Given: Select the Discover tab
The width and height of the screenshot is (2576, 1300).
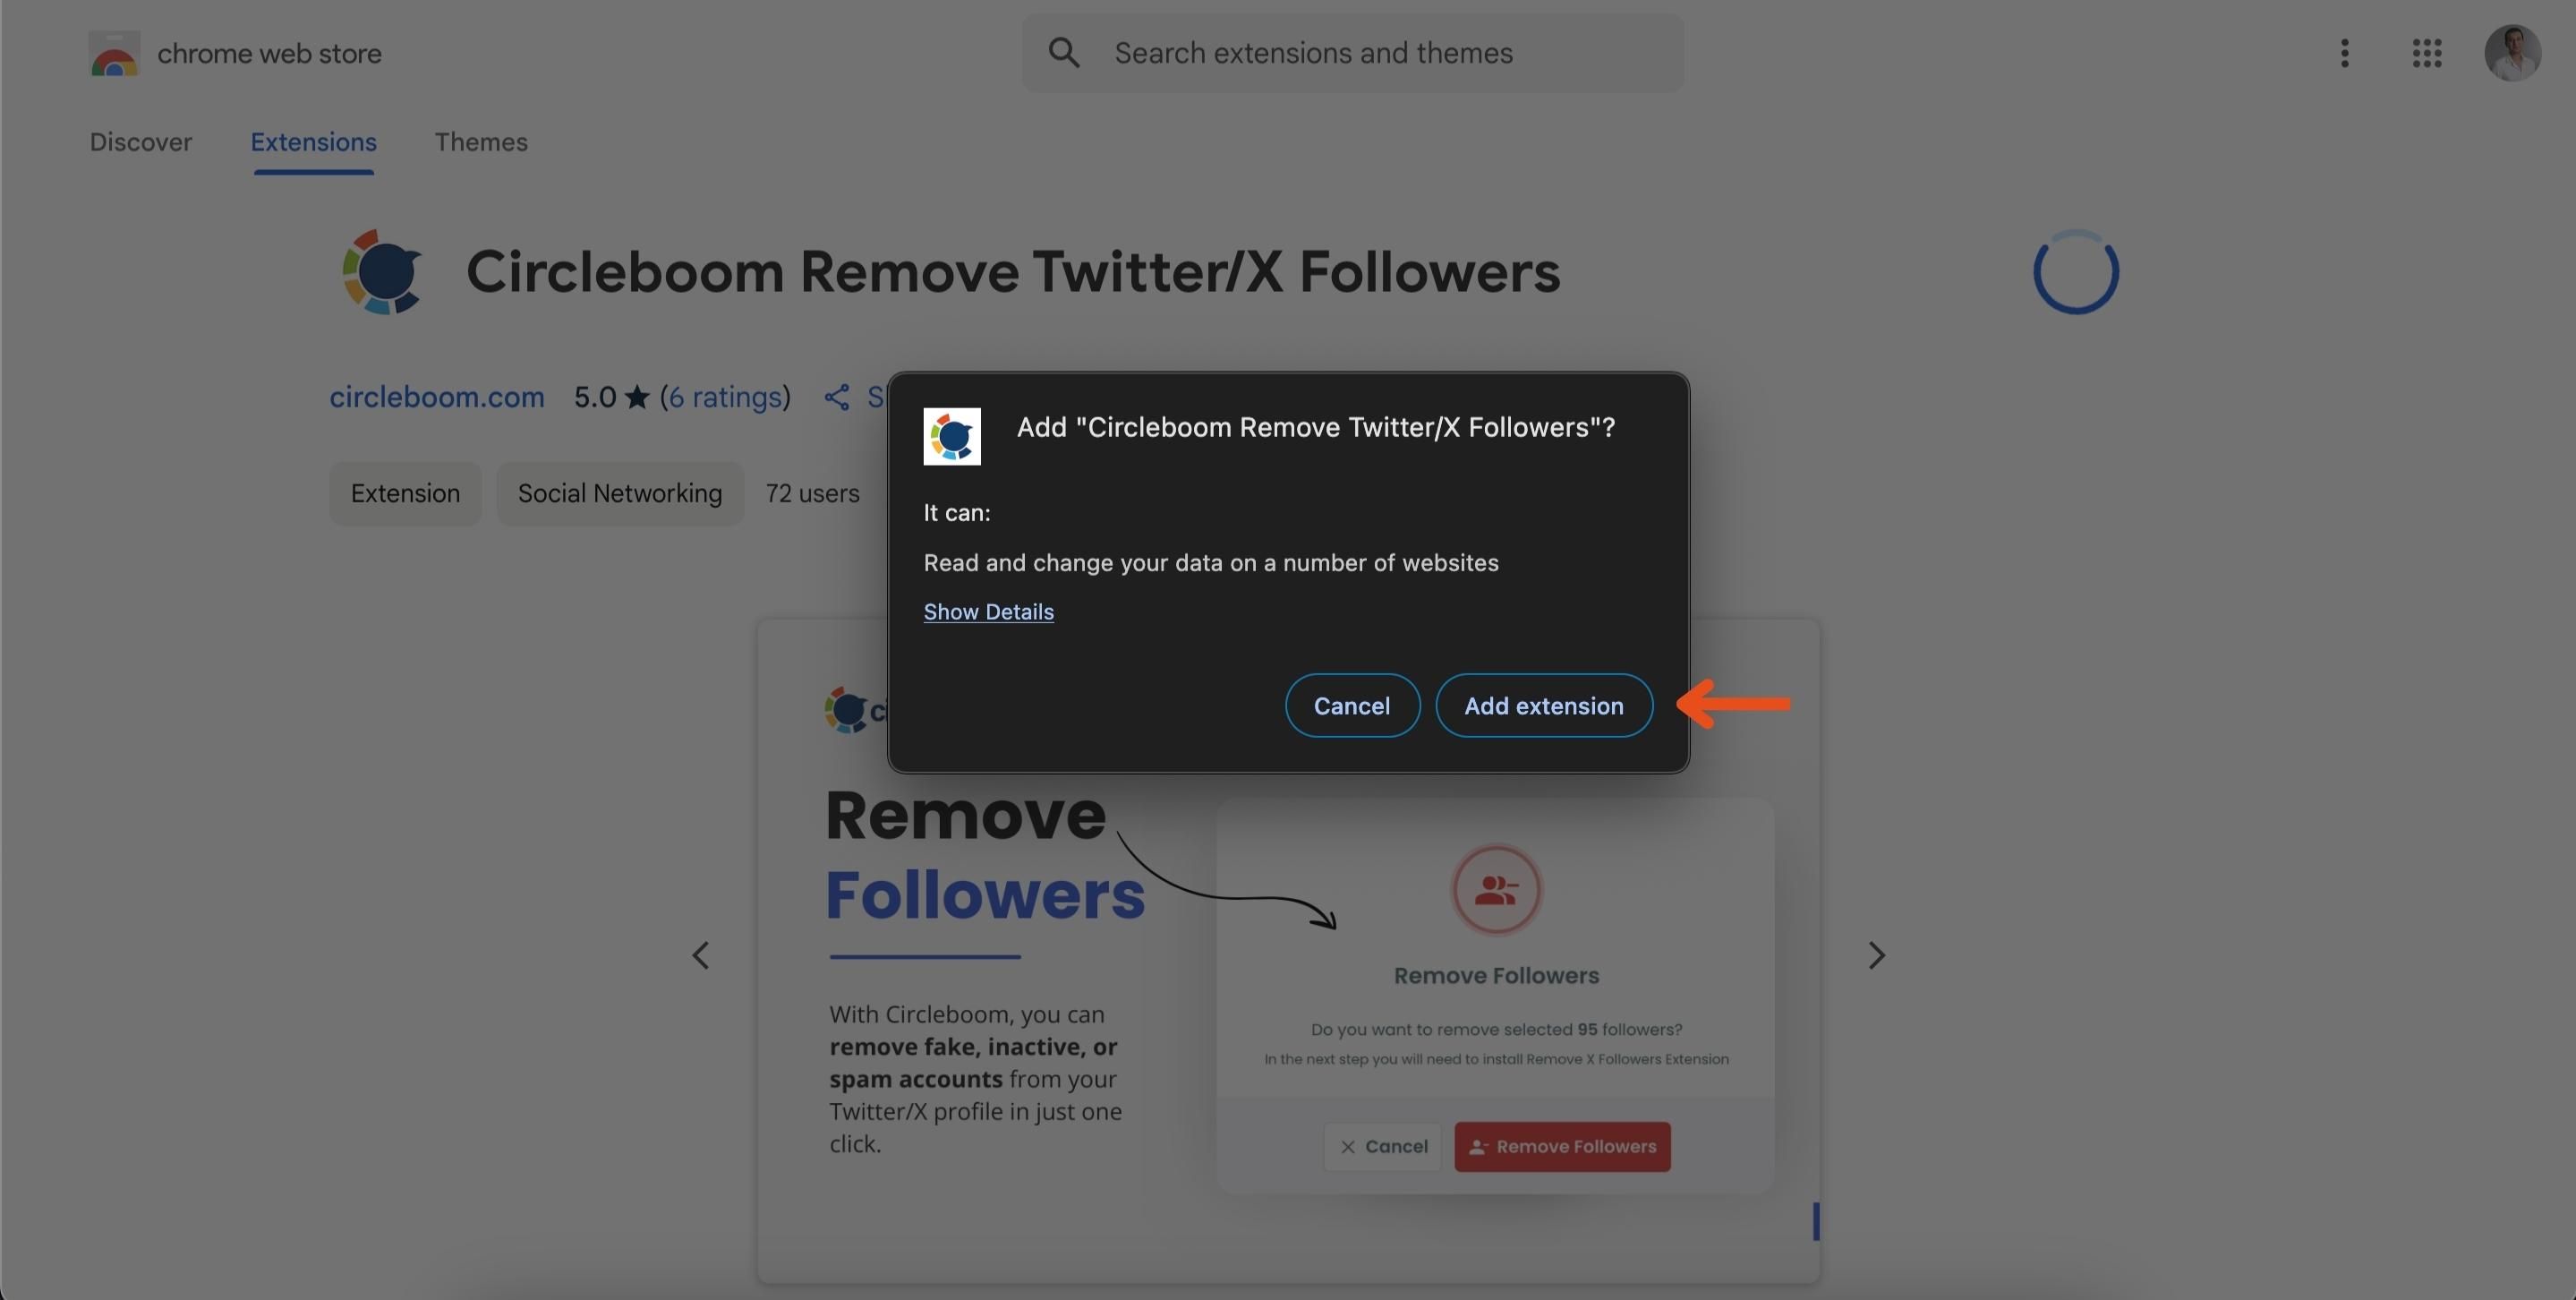Looking at the screenshot, I should pyautogui.click(x=141, y=141).
